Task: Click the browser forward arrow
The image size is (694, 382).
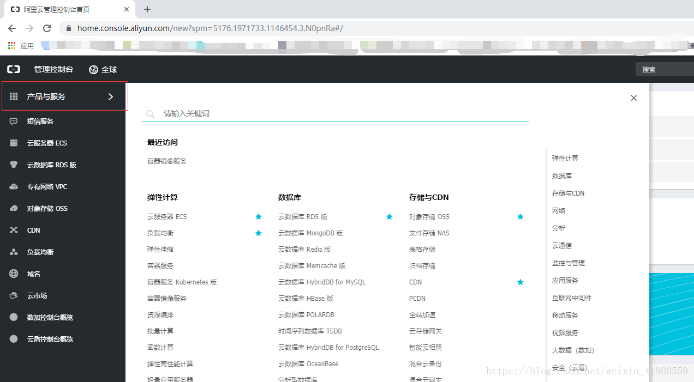Action: (29, 28)
